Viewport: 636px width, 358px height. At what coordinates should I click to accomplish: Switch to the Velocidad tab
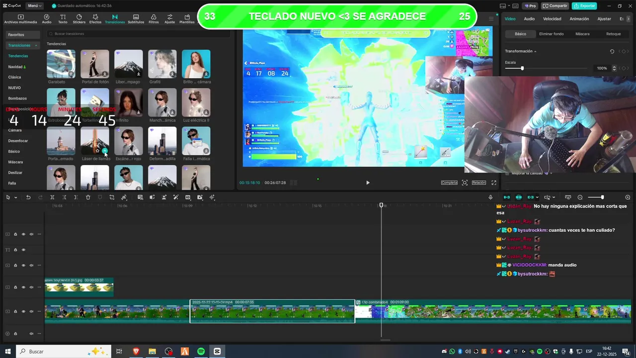tap(552, 19)
